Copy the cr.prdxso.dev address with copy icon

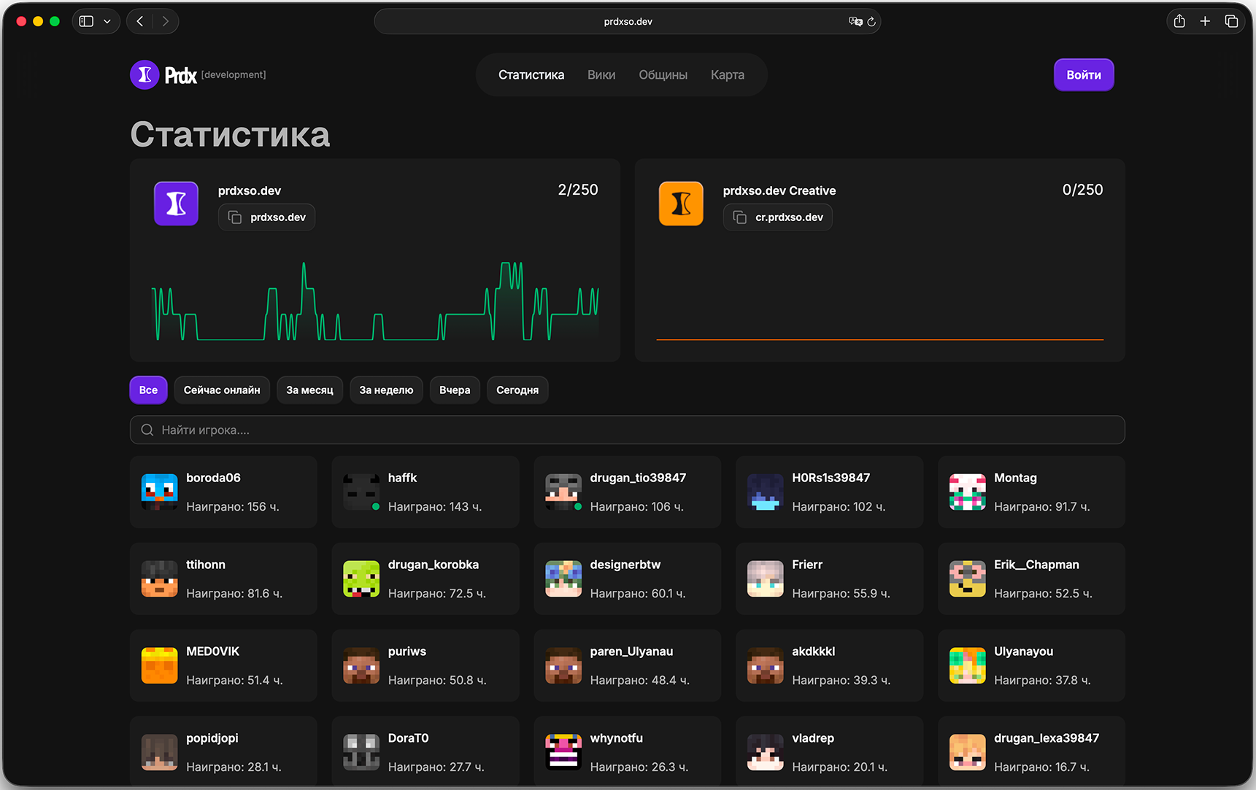(740, 217)
